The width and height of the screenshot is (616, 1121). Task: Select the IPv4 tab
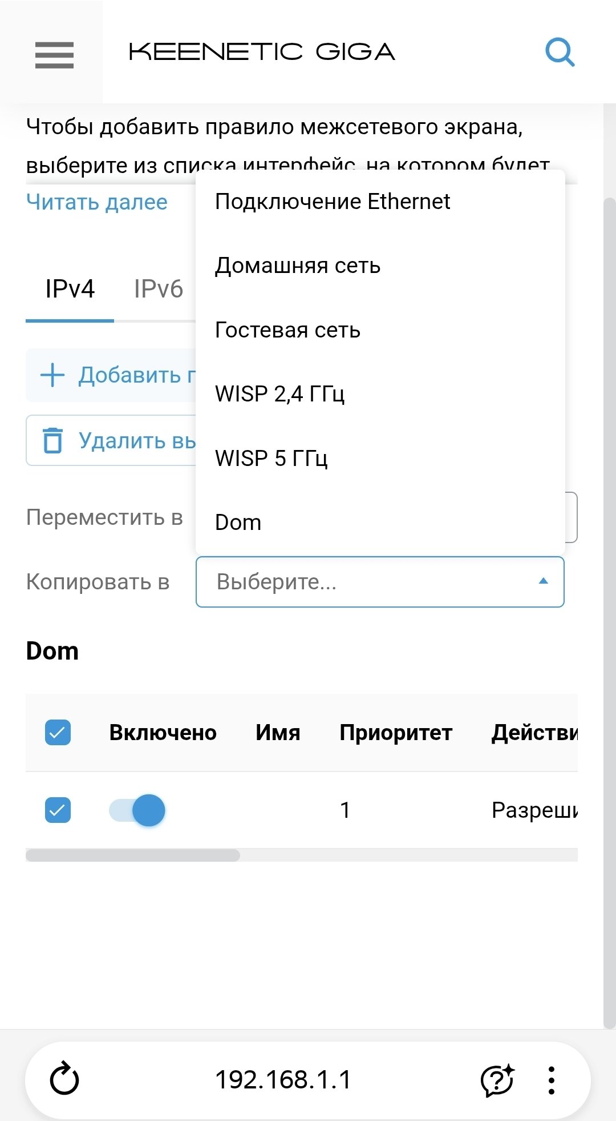click(70, 290)
